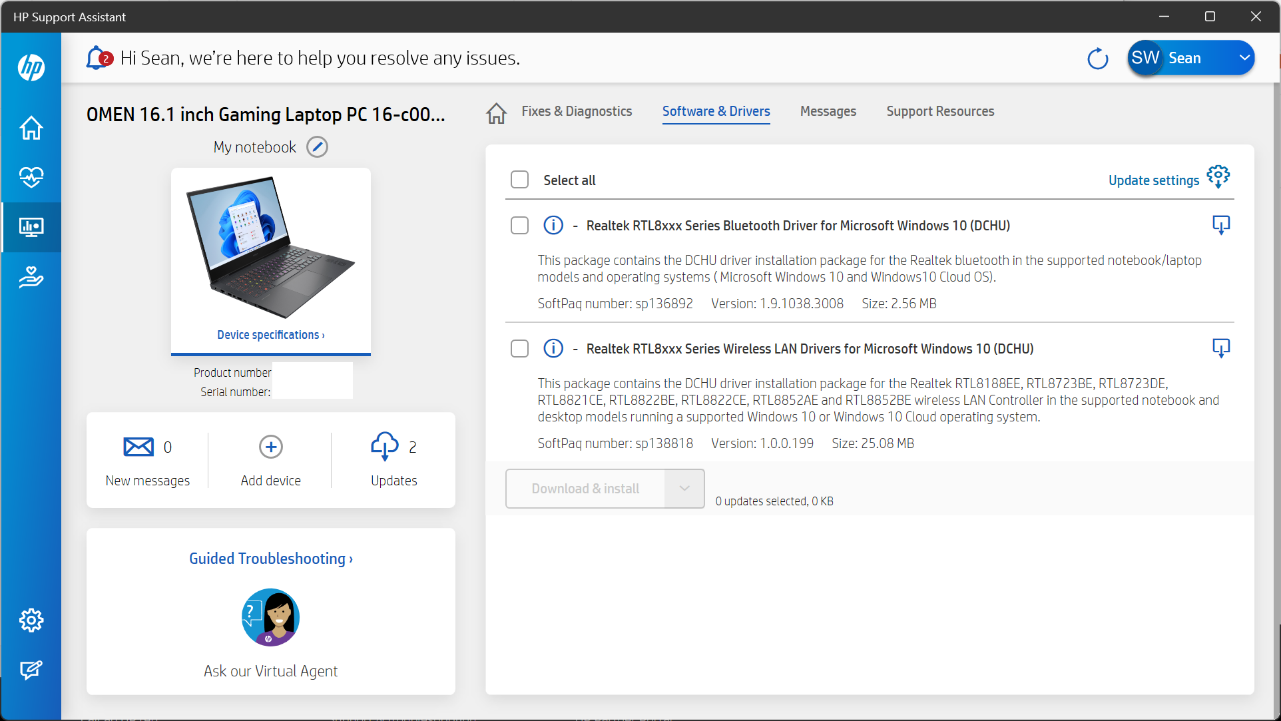
Task: Open the Update settings link
Action: 1153,180
